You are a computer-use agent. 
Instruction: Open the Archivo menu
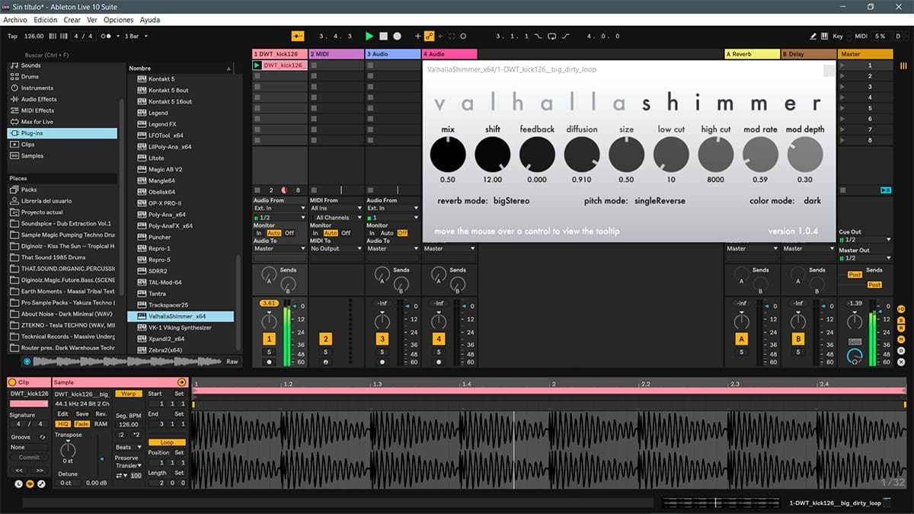point(15,20)
